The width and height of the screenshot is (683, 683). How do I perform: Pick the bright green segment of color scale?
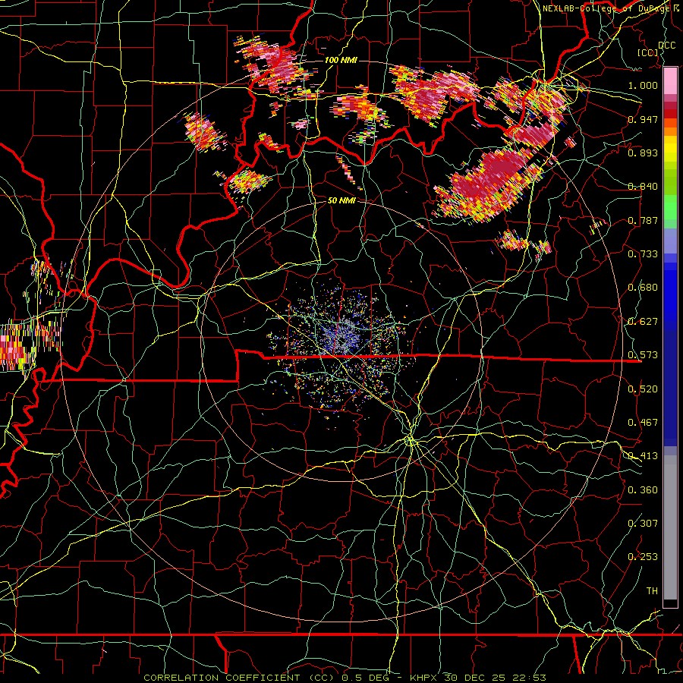click(670, 207)
